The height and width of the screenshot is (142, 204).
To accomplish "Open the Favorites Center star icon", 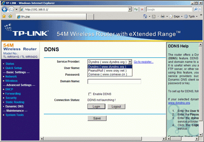I will pyautogui.click(x=4, y=16).
